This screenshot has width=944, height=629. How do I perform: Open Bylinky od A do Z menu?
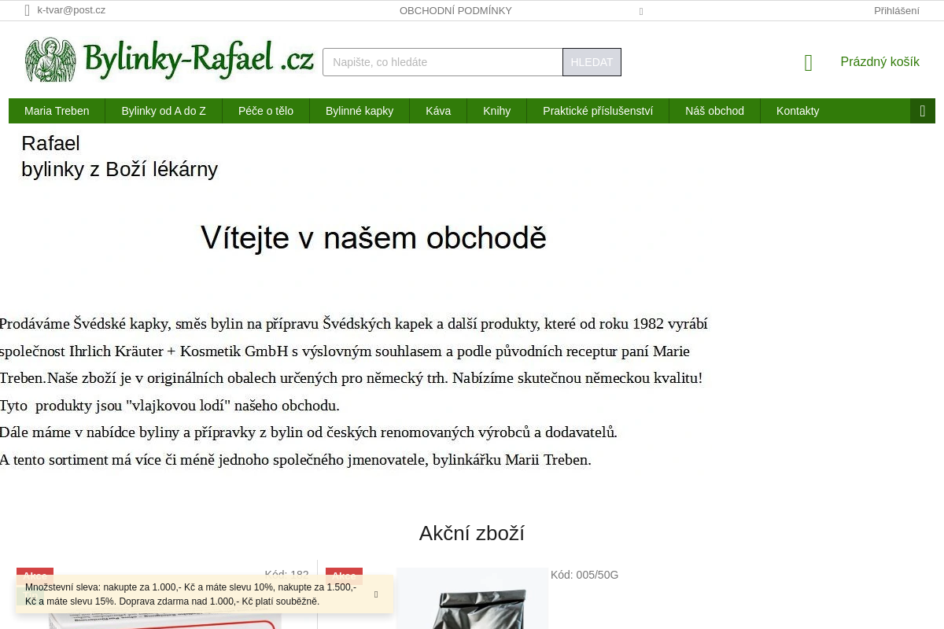[164, 111]
